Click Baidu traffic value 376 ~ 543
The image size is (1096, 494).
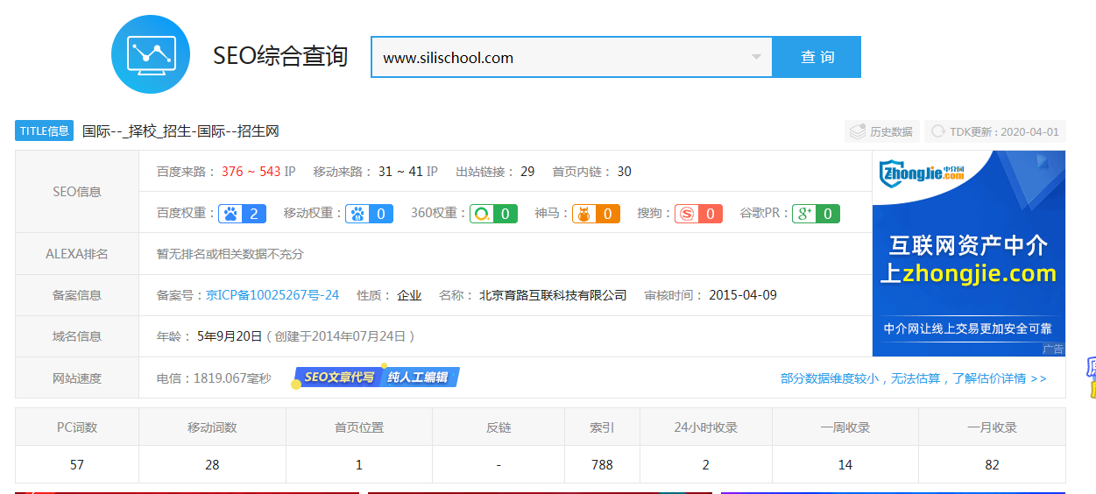pos(251,172)
